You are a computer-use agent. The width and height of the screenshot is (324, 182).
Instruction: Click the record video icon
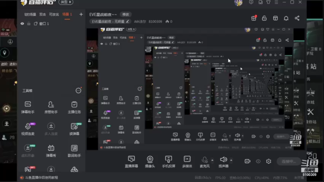[x=247, y=161]
